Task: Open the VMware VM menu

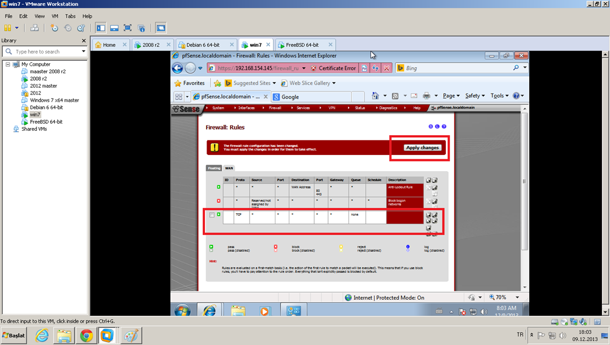Action: [x=55, y=16]
